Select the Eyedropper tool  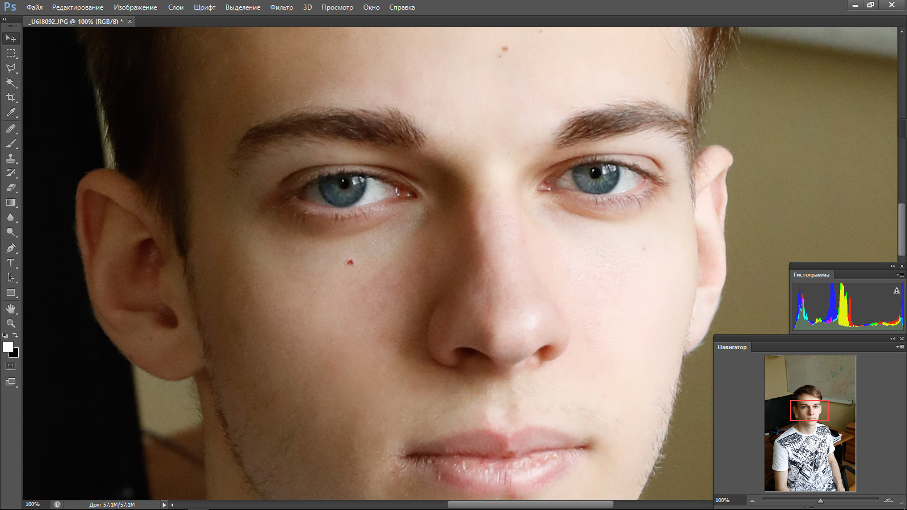(11, 113)
